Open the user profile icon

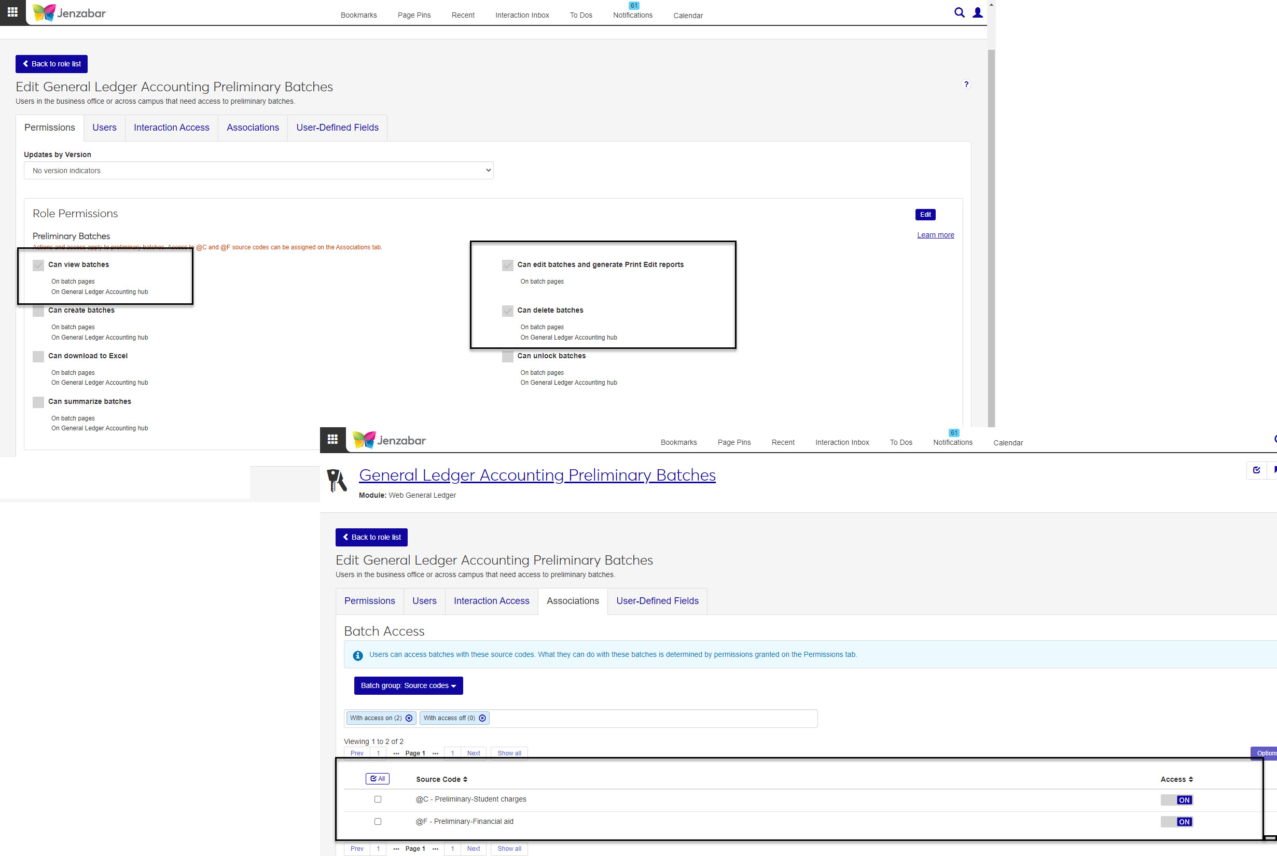pyautogui.click(x=977, y=12)
